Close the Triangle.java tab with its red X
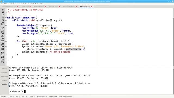The height and width of the screenshot is (98, 174). click(59, 7)
